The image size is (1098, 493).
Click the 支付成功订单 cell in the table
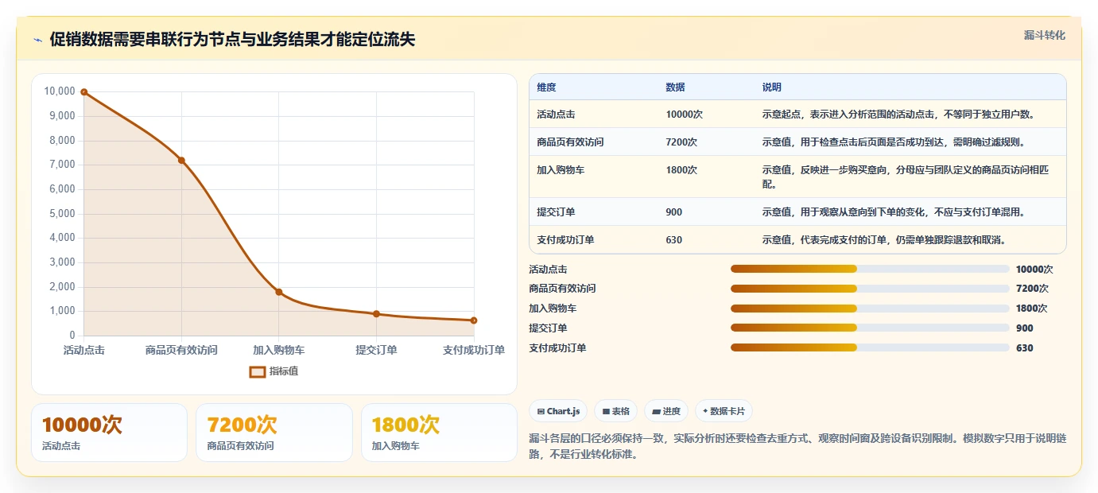(565, 240)
